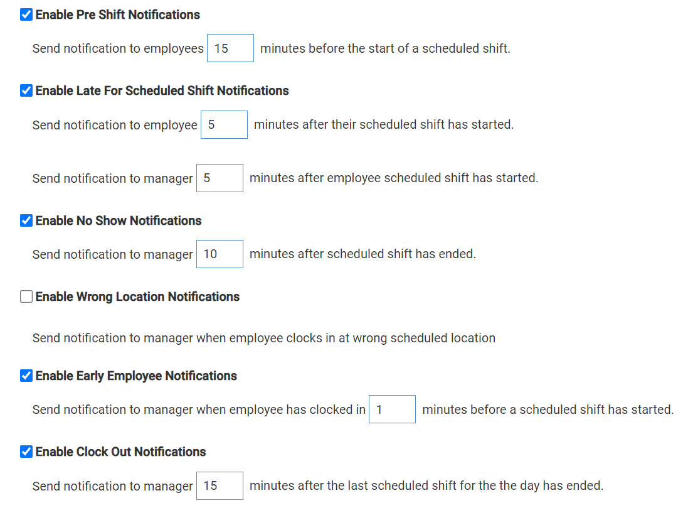The height and width of the screenshot is (515, 688).
Task: Disable Late For Scheduled Shift Notifications checkbox
Action: [x=26, y=90]
